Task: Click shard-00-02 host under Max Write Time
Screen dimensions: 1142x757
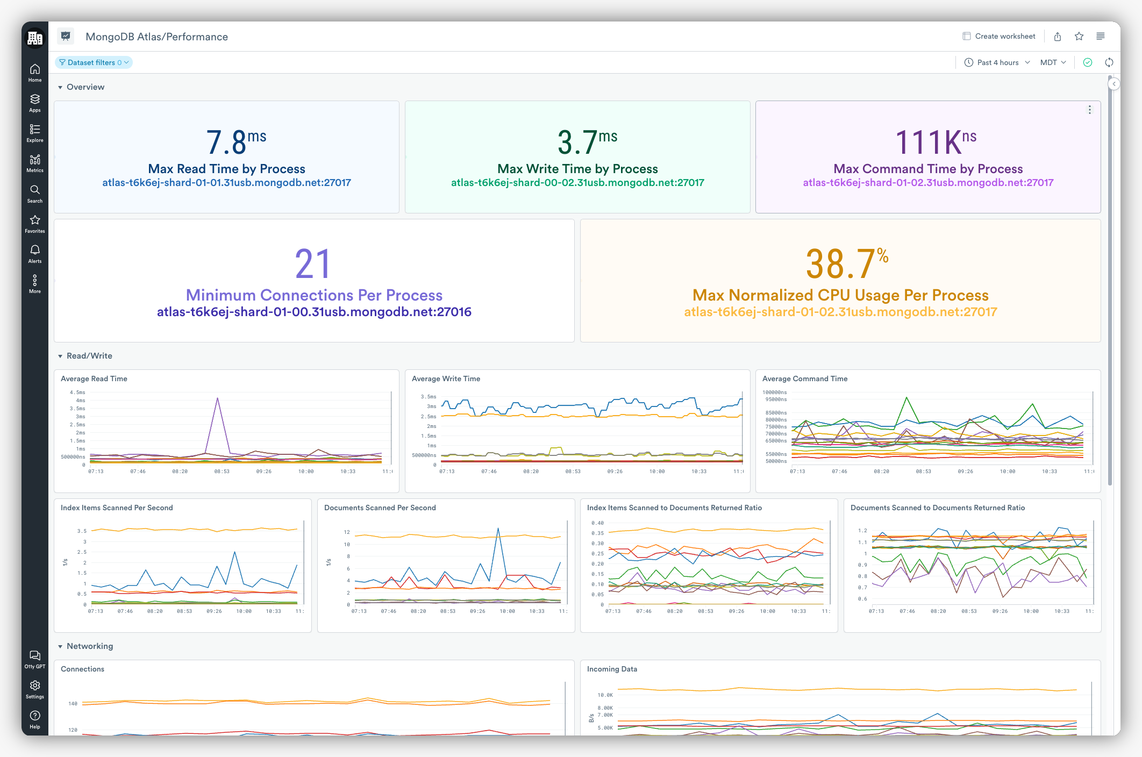Action: coord(577,183)
